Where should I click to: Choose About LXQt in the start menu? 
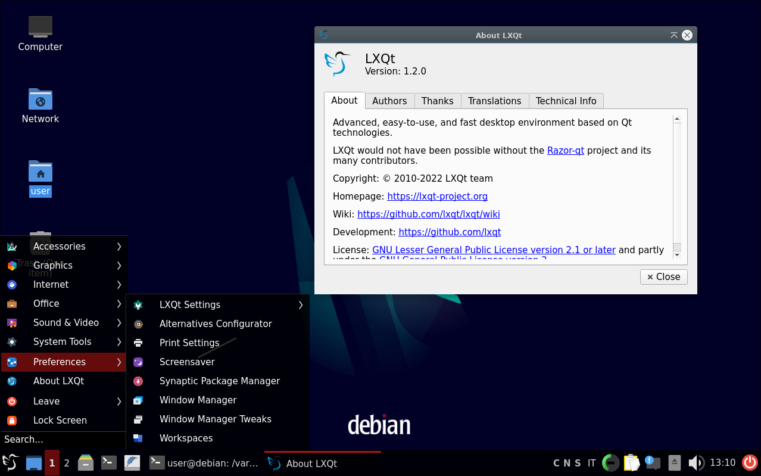coord(64,381)
